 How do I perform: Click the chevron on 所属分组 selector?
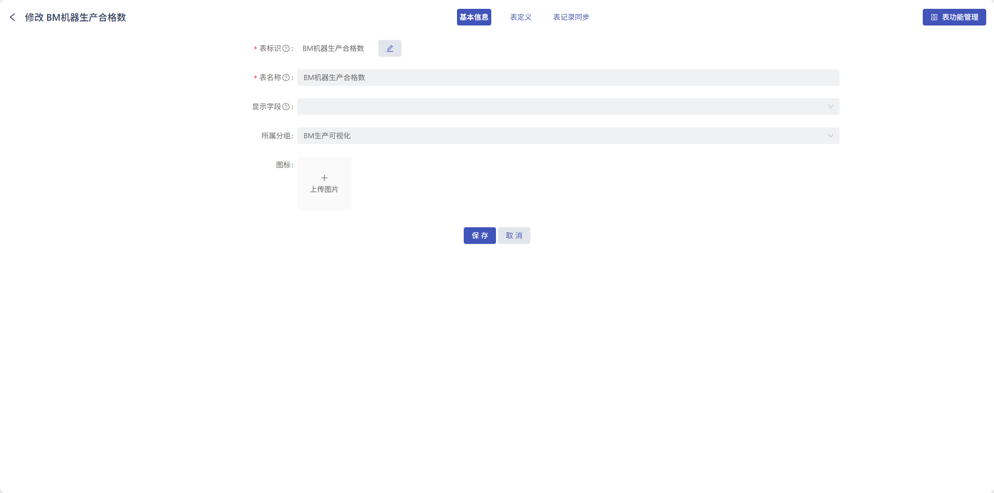point(830,135)
